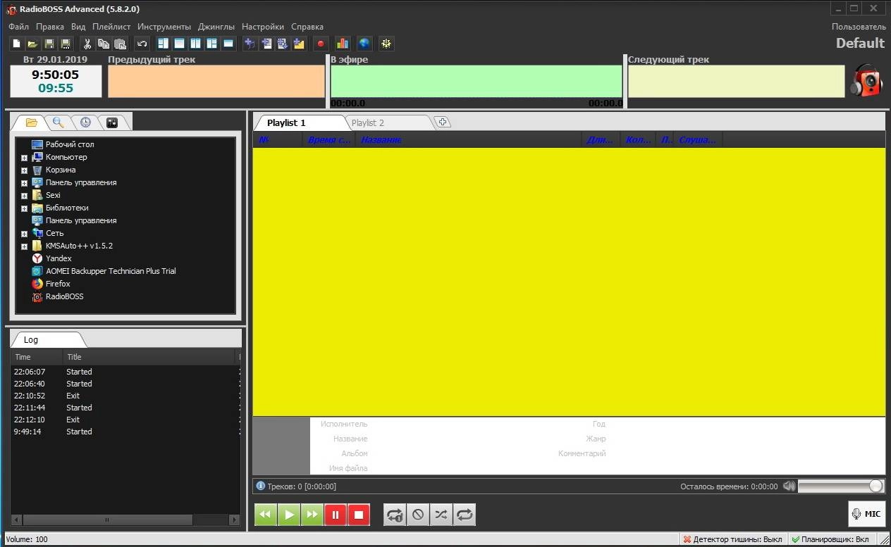Switch to Playlist 2 tab

click(x=368, y=122)
